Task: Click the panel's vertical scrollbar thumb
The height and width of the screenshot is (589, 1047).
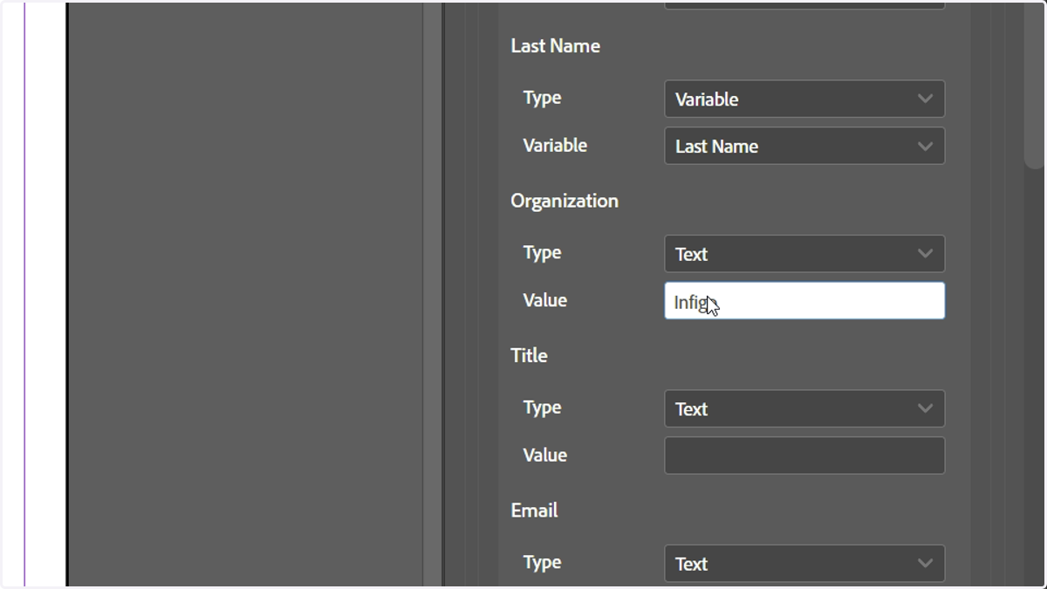Action: click(1035, 85)
